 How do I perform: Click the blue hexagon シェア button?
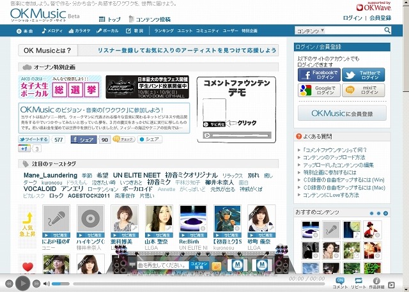click(150, 139)
